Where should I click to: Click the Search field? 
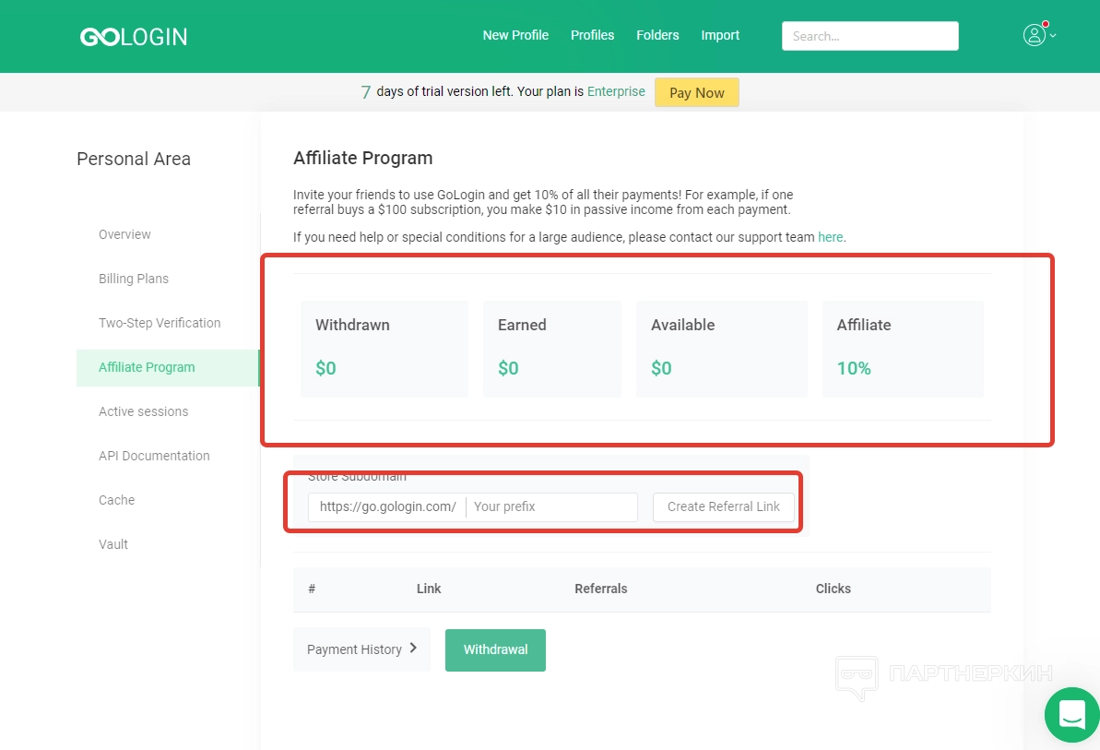869,36
